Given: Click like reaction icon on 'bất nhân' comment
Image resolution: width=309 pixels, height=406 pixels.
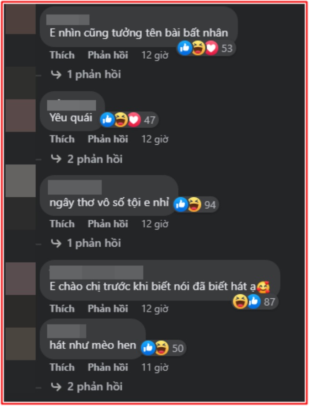Looking at the screenshot, I should (x=185, y=48).
